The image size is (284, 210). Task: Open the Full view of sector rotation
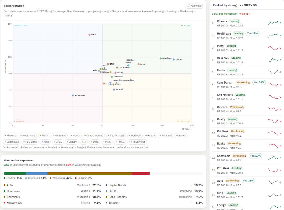point(194,6)
